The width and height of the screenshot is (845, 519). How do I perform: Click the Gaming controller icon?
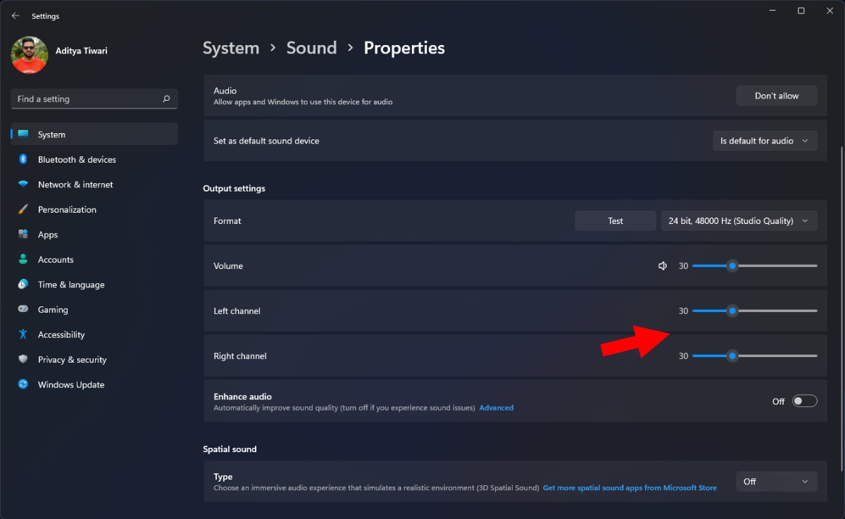[23, 310]
